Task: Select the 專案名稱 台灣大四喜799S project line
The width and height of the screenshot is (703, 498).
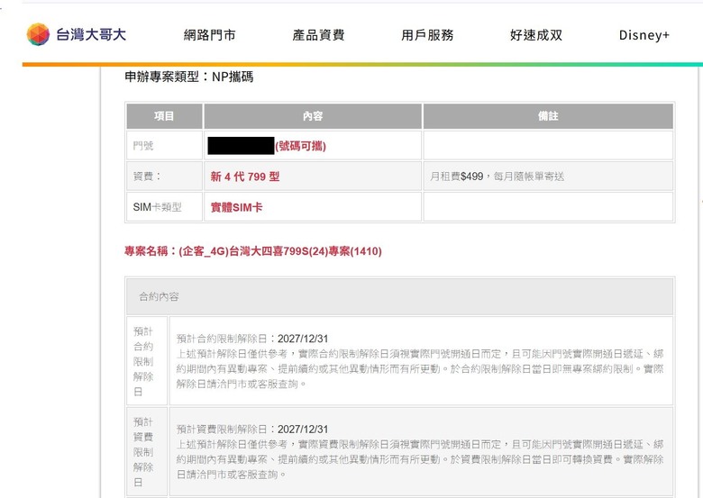Action: tap(253, 251)
